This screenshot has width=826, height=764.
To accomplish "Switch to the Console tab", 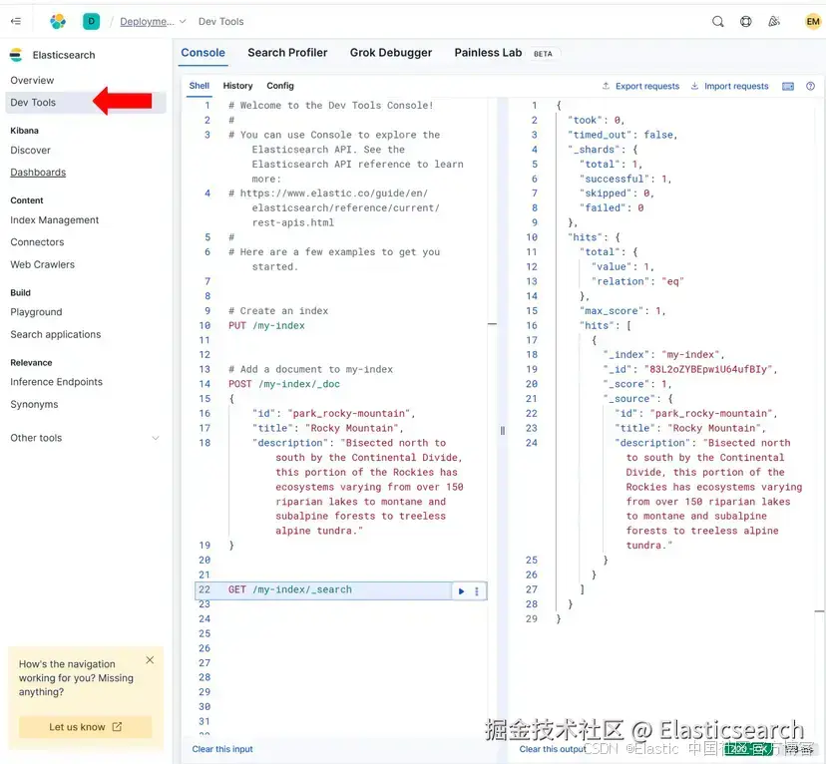I will (x=203, y=53).
